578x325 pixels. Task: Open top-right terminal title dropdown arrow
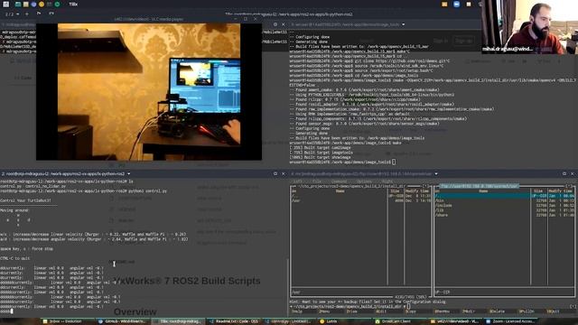(x=404, y=24)
